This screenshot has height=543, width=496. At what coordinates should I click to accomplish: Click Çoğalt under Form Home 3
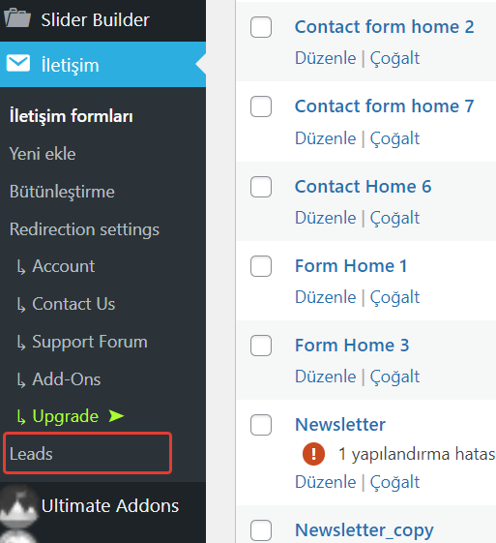click(394, 377)
